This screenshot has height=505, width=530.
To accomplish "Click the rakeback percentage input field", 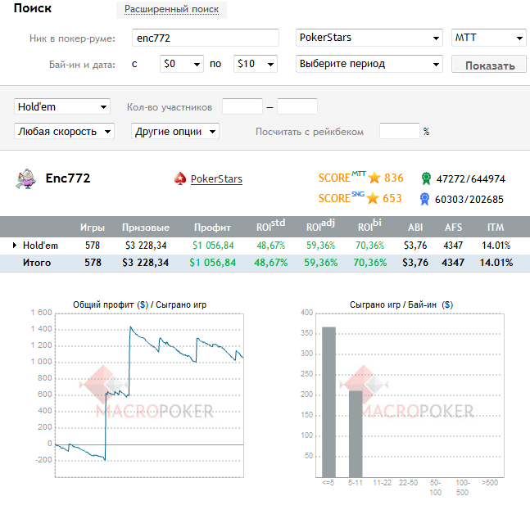I will click(x=400, y=131).
